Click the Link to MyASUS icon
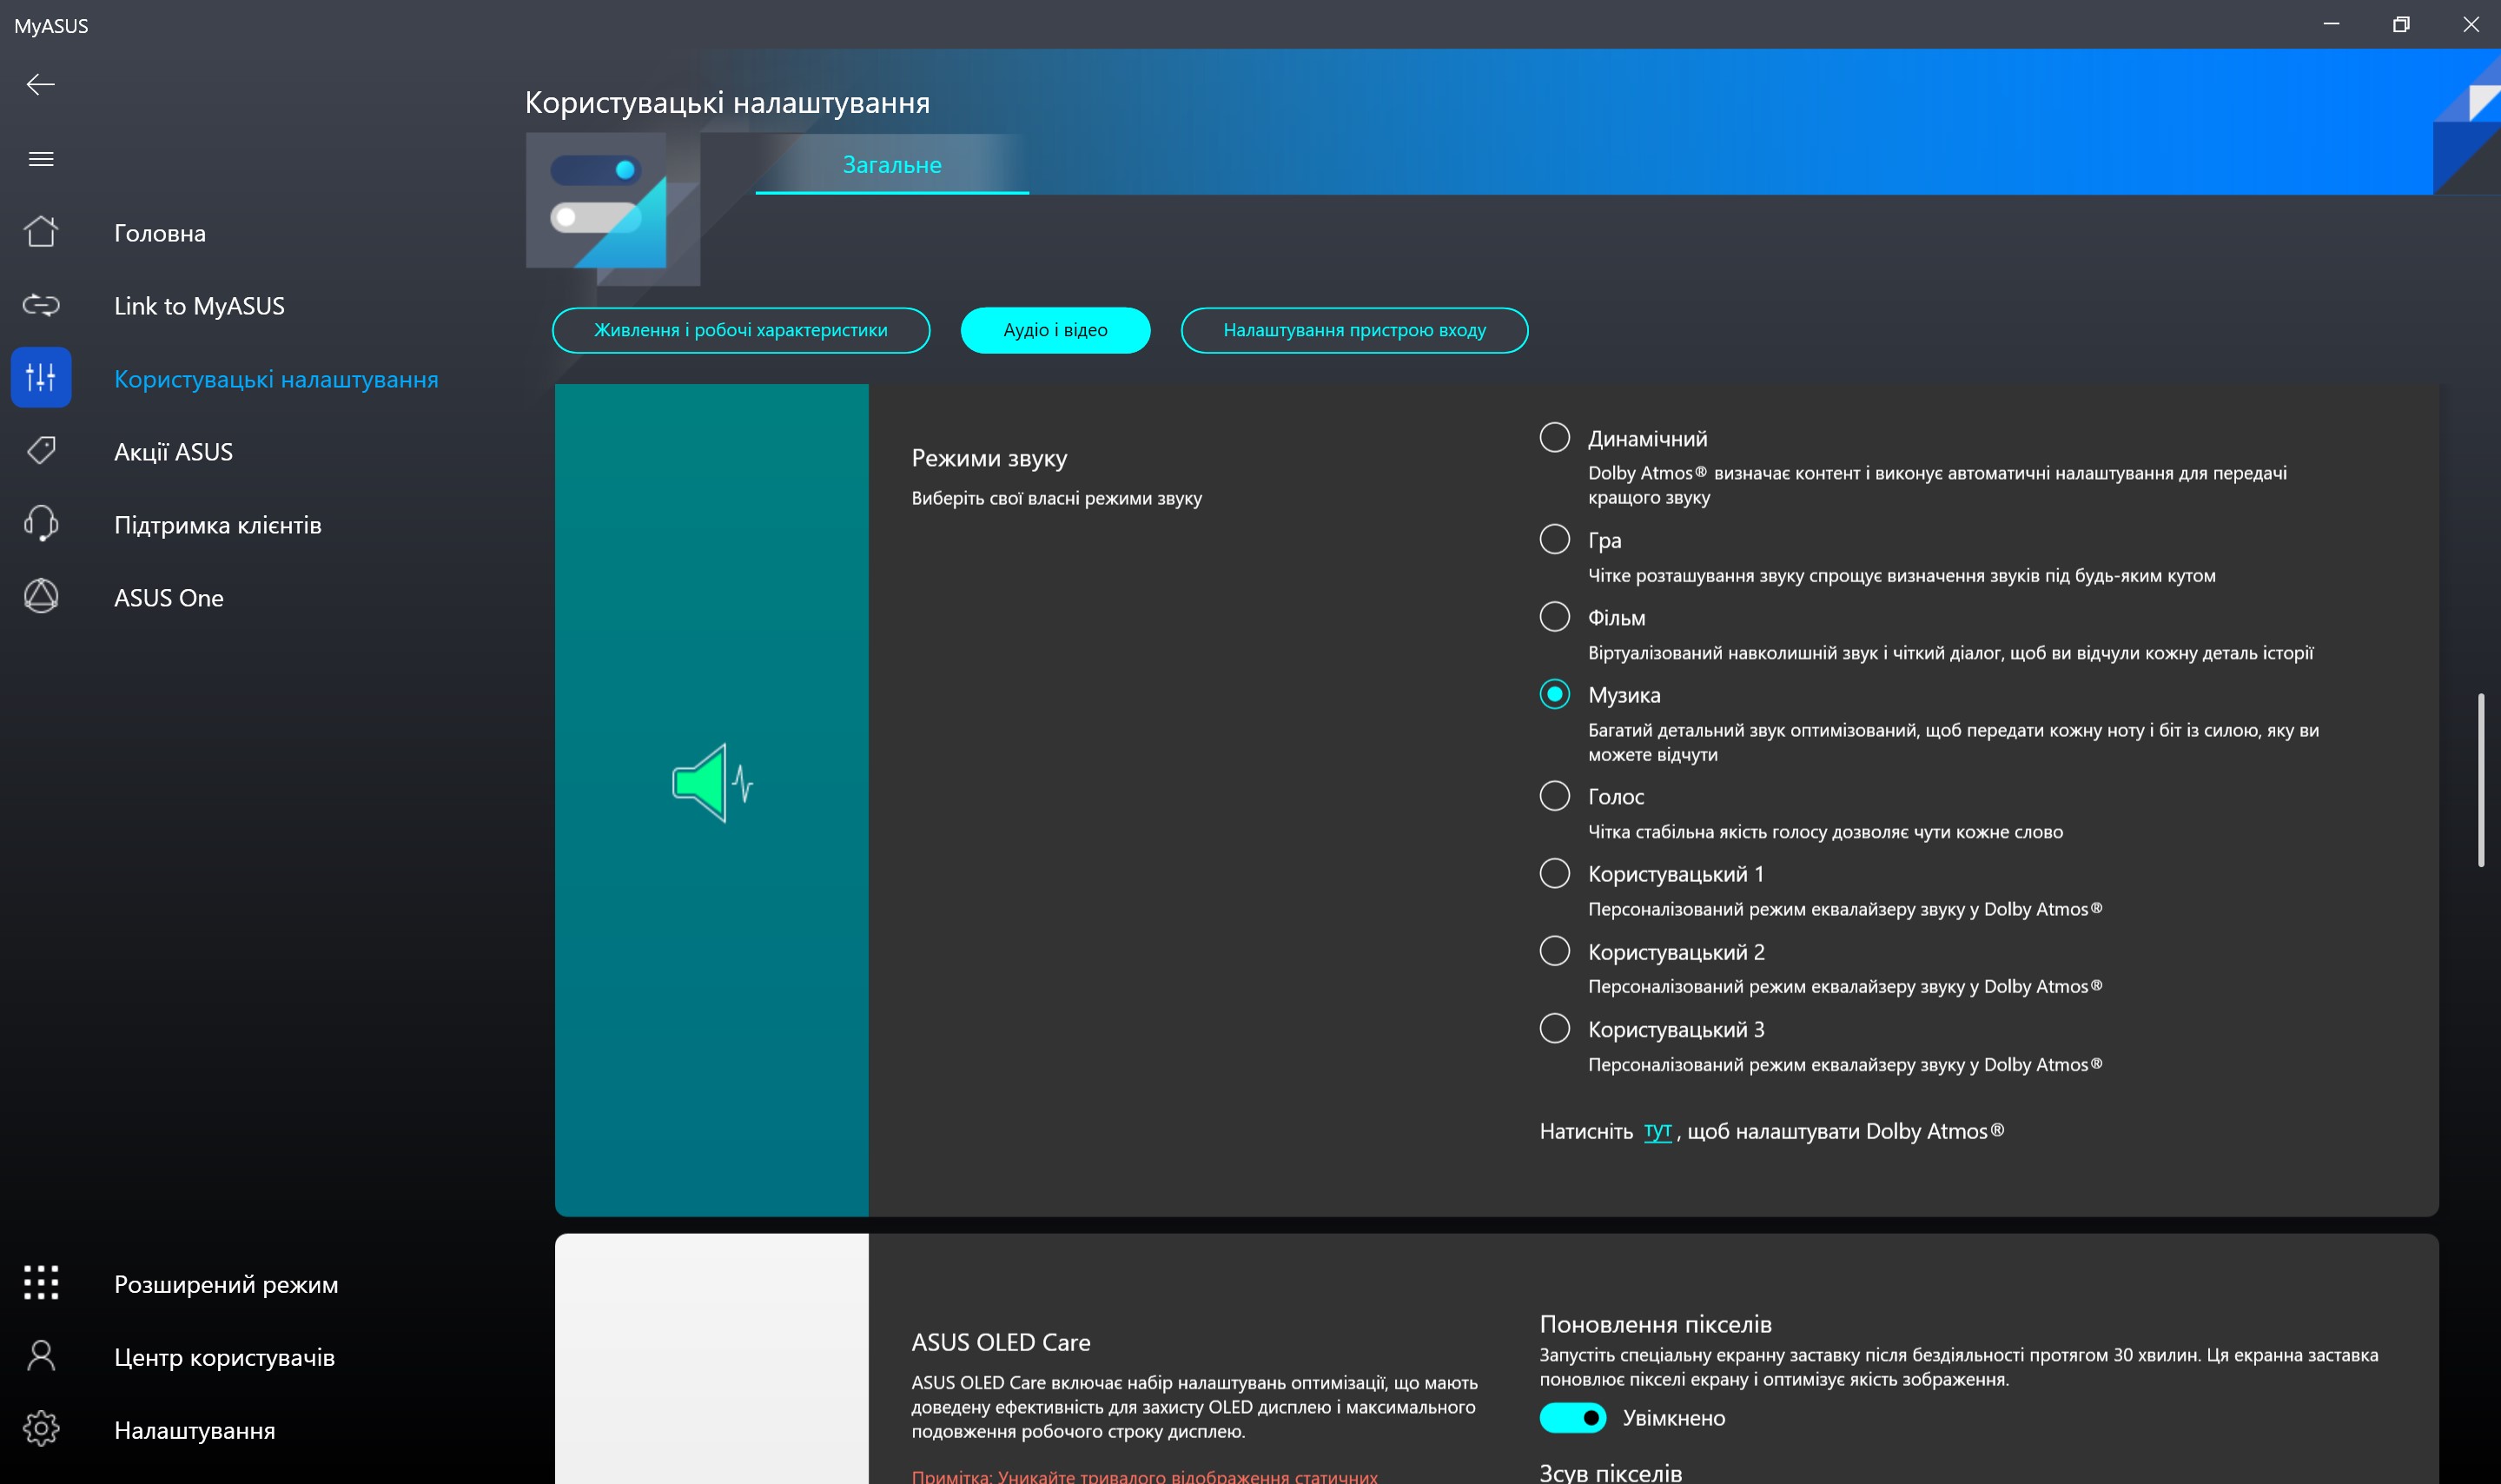 [x=41, y=305]
